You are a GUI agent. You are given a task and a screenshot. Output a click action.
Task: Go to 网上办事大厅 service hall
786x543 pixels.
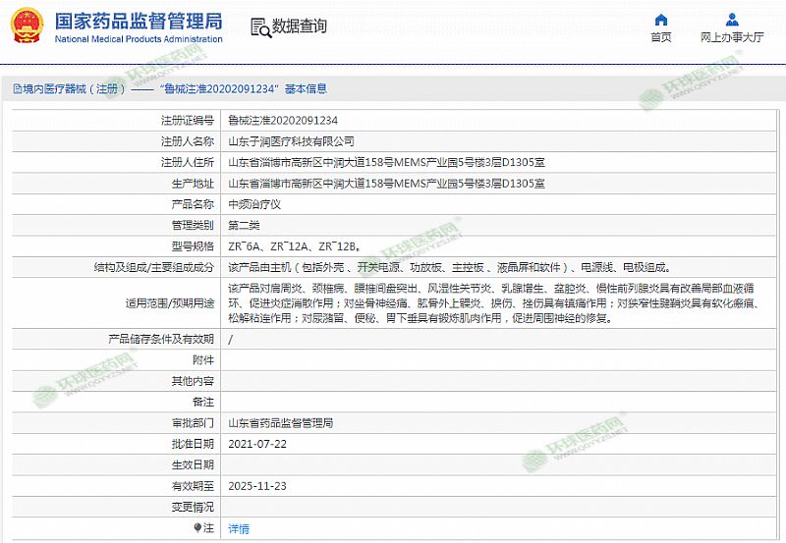[x=732, y=37]
